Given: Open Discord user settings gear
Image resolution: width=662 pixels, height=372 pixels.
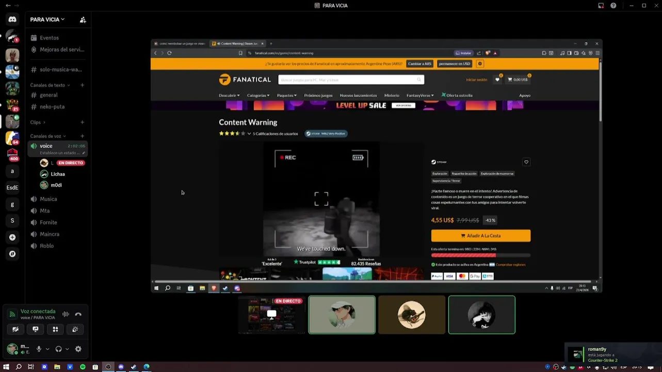Looking at the screenshot, I should 78,349.
